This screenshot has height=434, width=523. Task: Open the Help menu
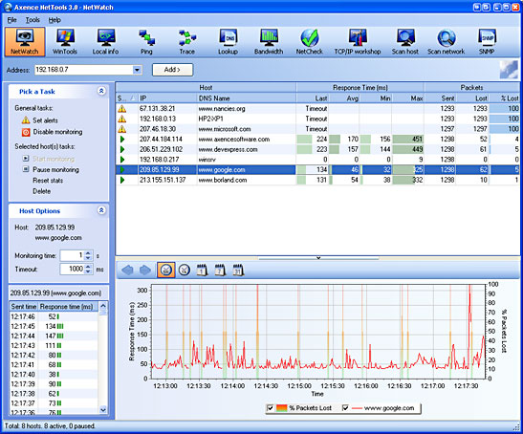click(54, 20)
